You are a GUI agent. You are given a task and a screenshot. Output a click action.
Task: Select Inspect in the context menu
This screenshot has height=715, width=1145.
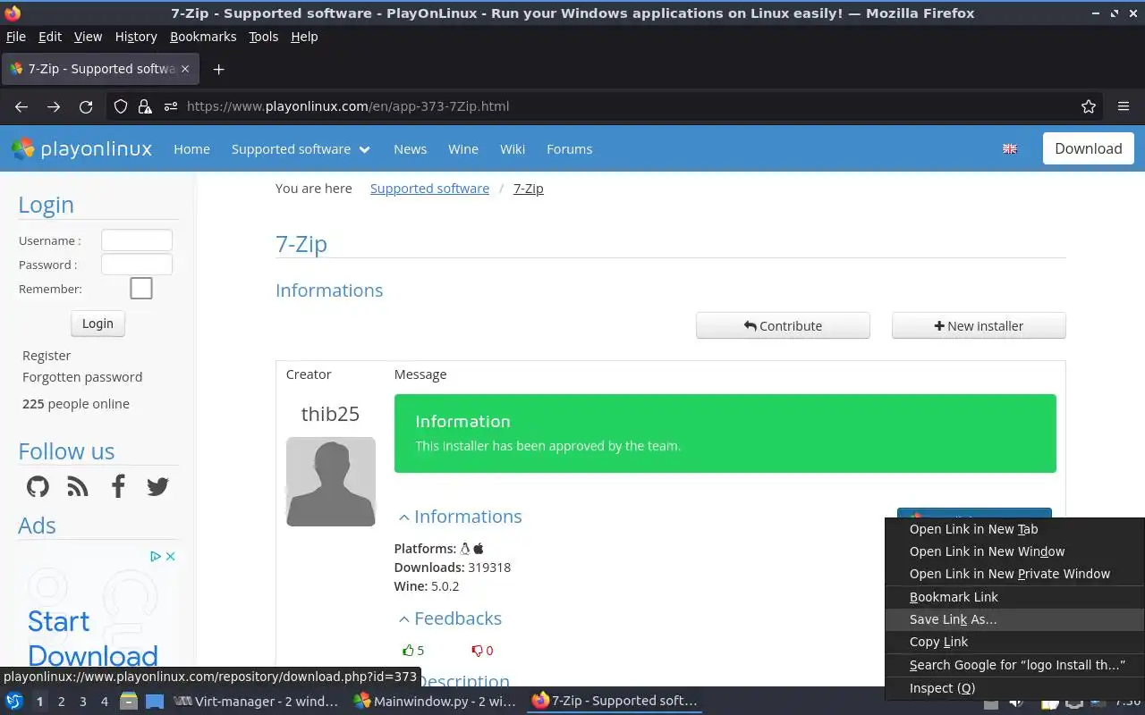click(x=1014, y=688)
